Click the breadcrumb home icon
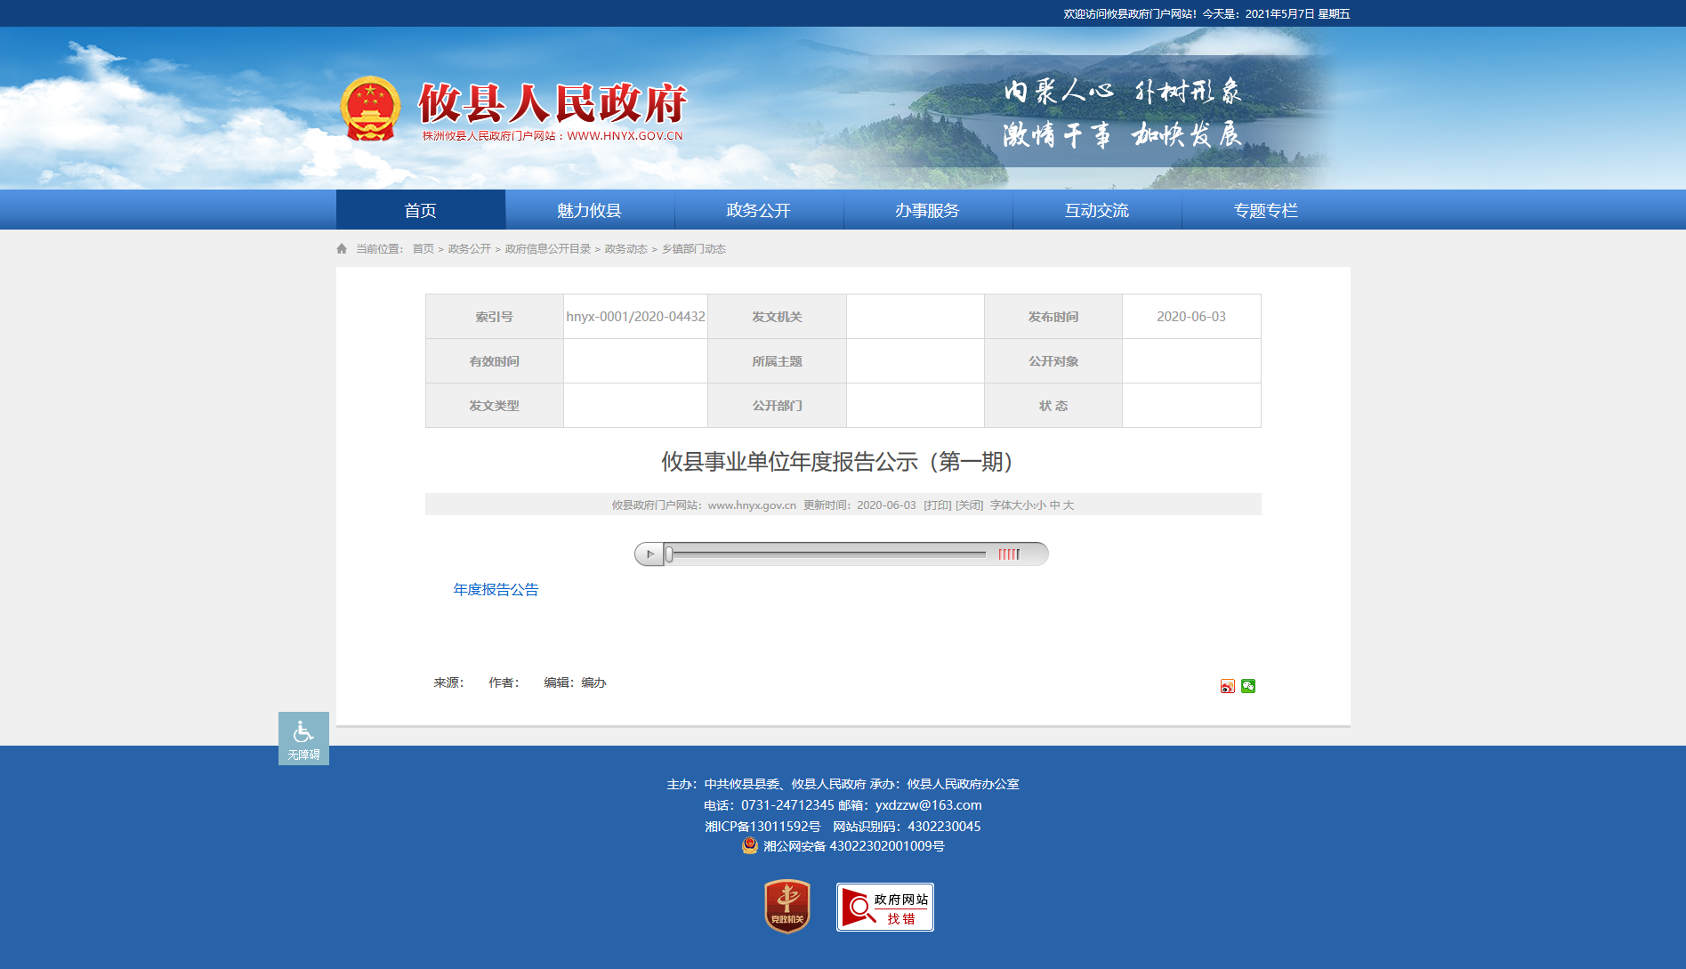1686x969 pixels. 342,249
